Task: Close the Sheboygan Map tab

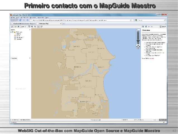Action: 61,23
